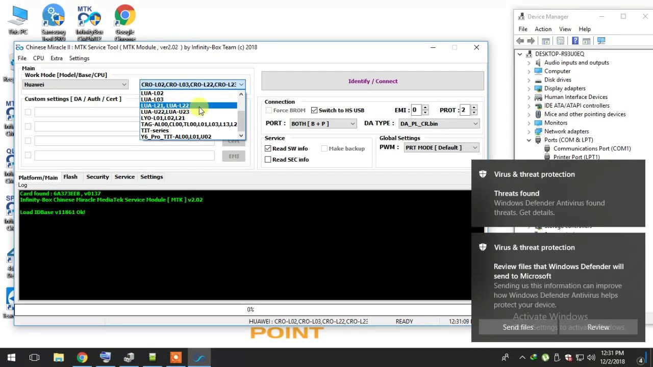This screenshot has height=367, width=653.
Task: Open the Extra menu
Action: 57,58
